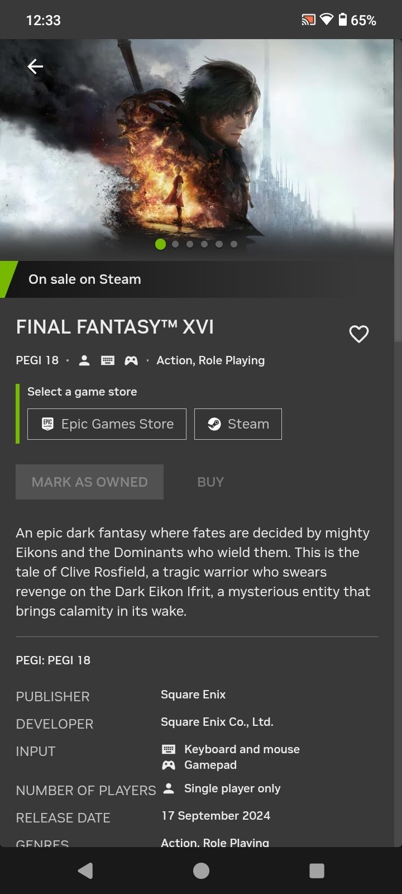This screenshot has height=894, width=402.
Task: Go to the second carousel image dot
Action: coord(175,244)
